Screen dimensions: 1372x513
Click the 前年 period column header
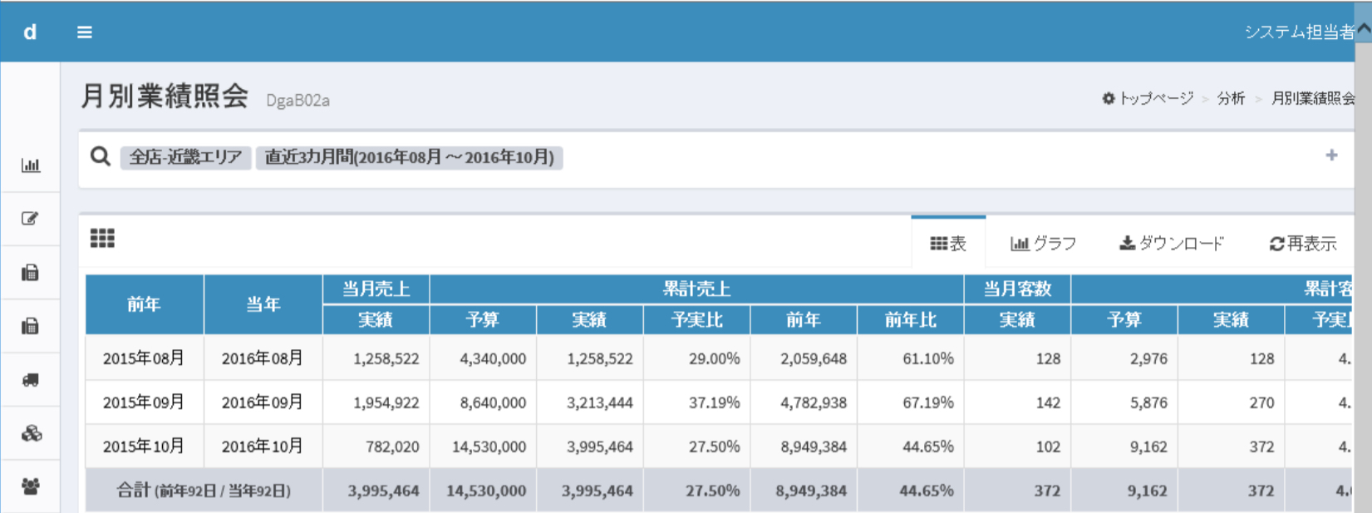tap(145, 304)
